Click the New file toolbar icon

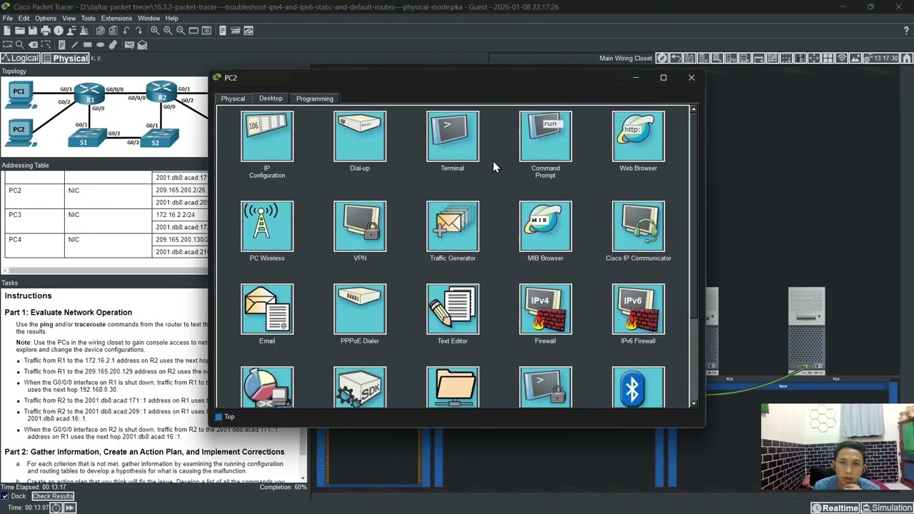(x=7, y=31)
